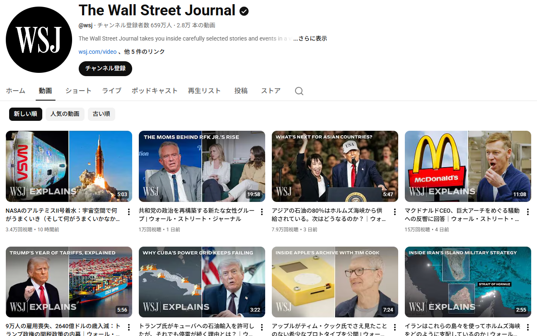The width and height of the screenshot is (537, 336).
Task: Switch to the ショート tab
Action: point(78,91)
